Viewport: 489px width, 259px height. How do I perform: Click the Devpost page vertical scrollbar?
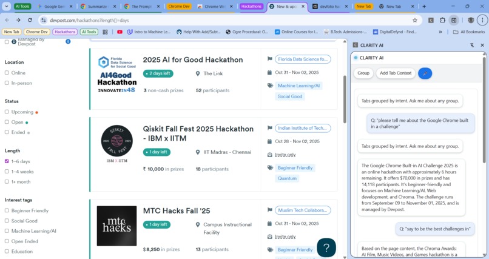(x=345, y=99)
